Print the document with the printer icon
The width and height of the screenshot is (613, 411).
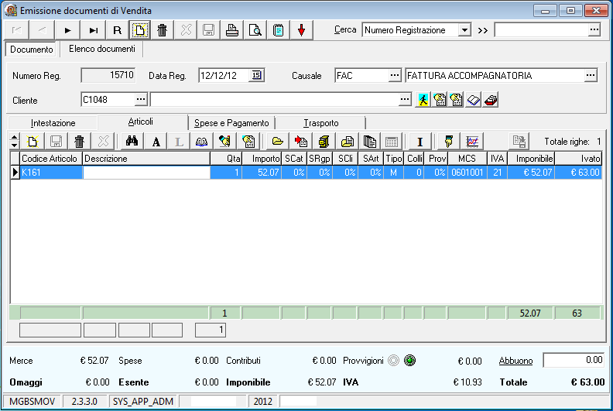[232, 30]
